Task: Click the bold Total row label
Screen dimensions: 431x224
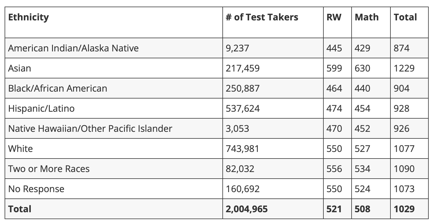Action: pyautogui.click(x=20, y=209)
